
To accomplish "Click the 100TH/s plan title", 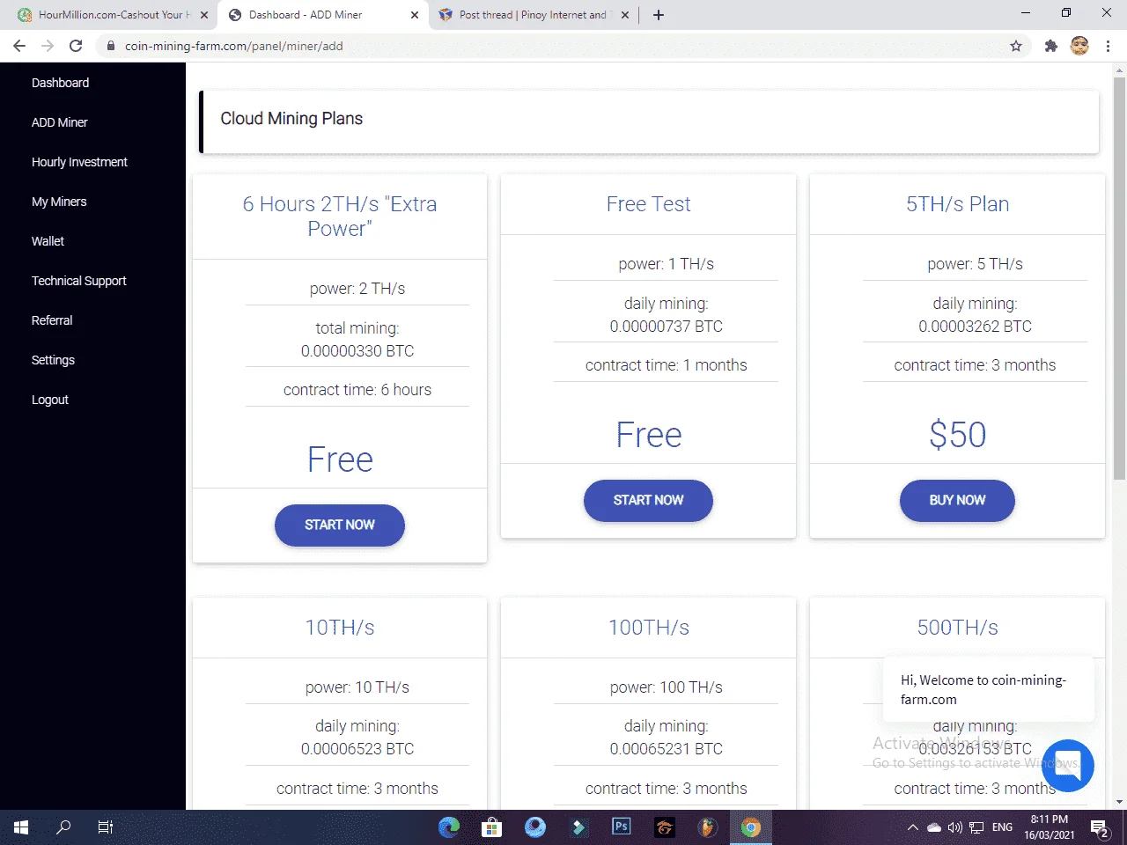I will point(649,628).
